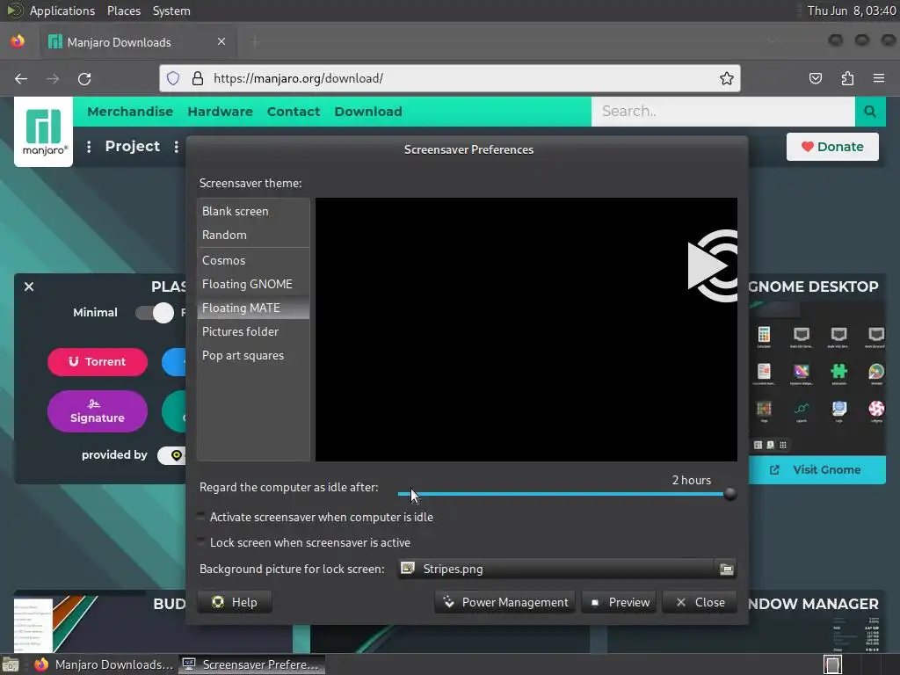Expand the Project menu on the site
Screen dimensions: 900x675
132,147
